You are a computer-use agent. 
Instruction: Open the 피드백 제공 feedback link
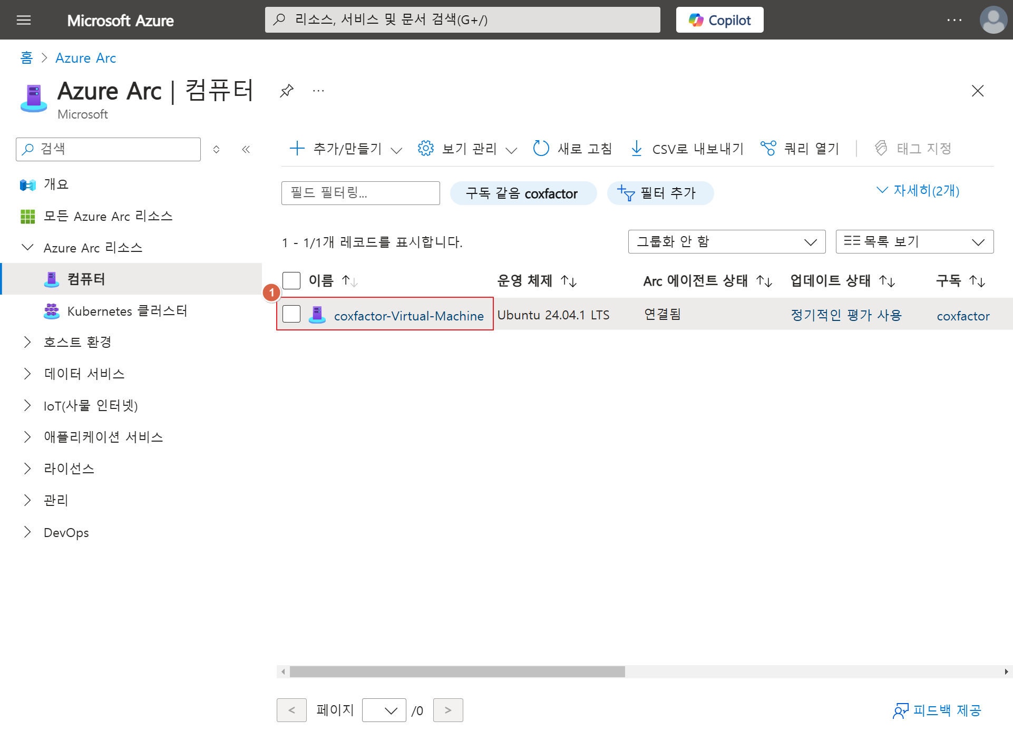[937, 710]
